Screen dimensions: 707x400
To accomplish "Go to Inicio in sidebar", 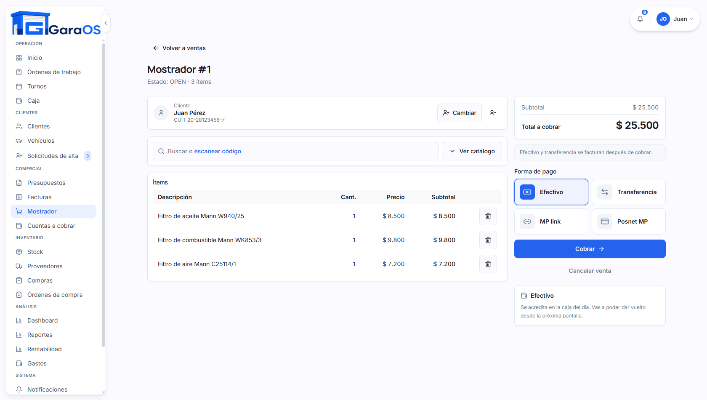I will click(x=53, y=58).
